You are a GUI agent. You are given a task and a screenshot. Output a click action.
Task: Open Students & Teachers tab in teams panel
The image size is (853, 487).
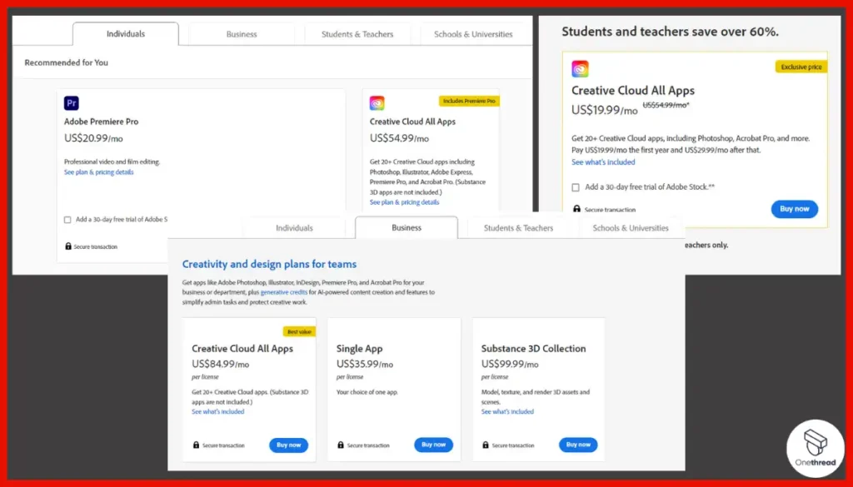[x=518, y=228]
